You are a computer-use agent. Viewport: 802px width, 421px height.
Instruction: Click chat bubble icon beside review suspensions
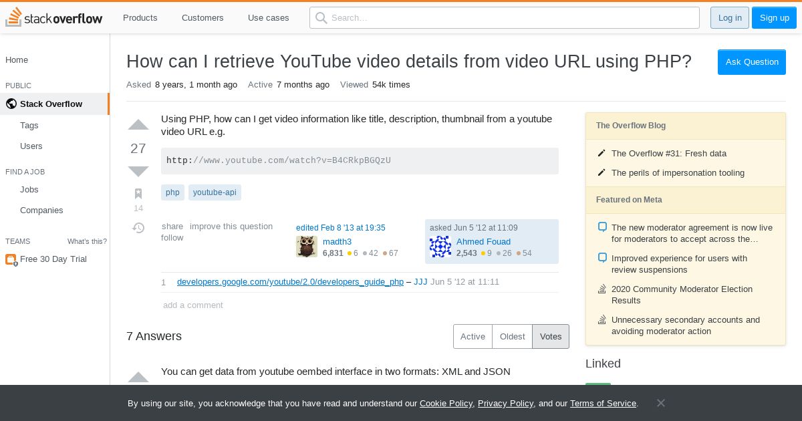coord(602,258)
